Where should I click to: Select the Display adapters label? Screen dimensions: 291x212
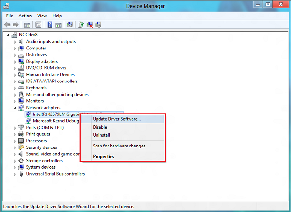click(42, 62)
